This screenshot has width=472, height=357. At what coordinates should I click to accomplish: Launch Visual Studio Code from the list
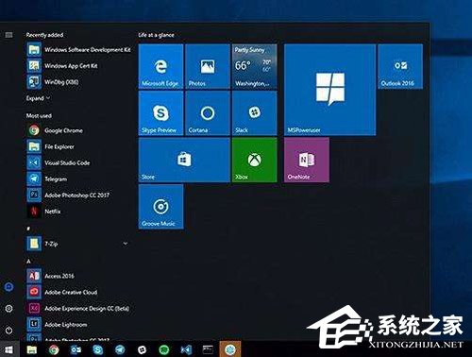[x=78, y=162]
